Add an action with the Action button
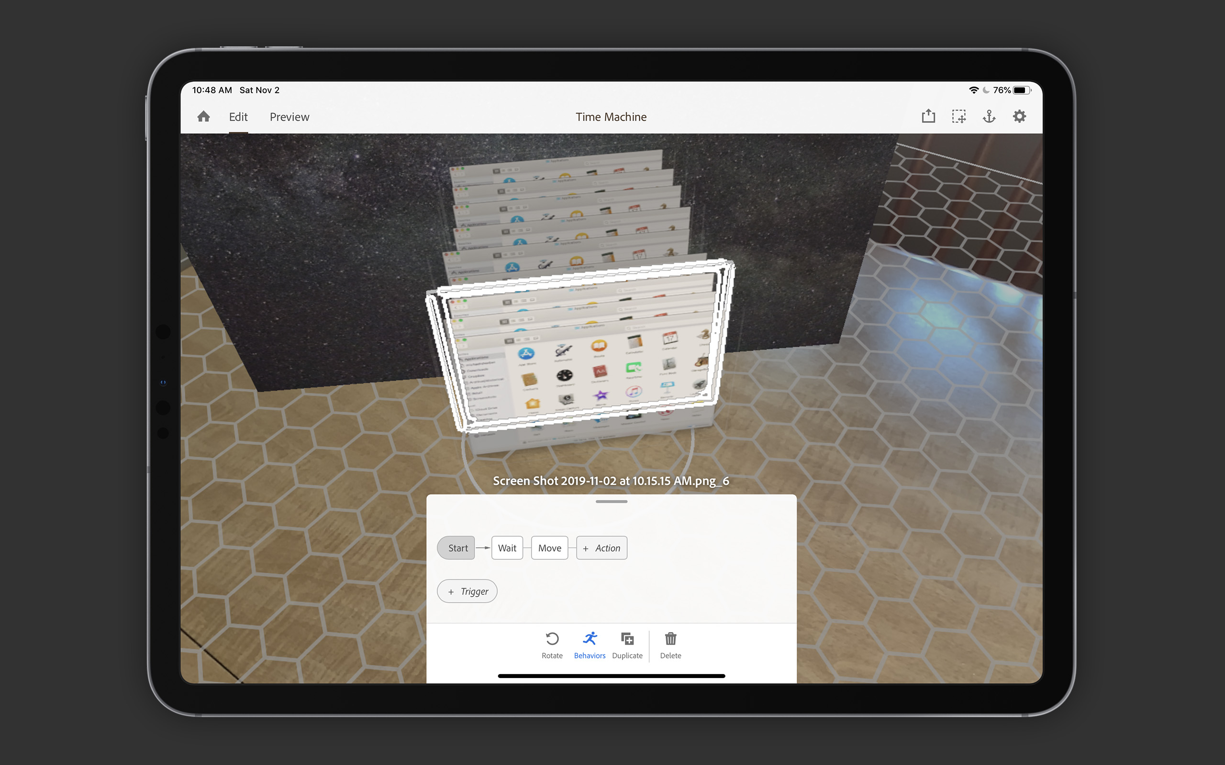The width and height of the screenshot is (1225, 765). pos(602,547)
